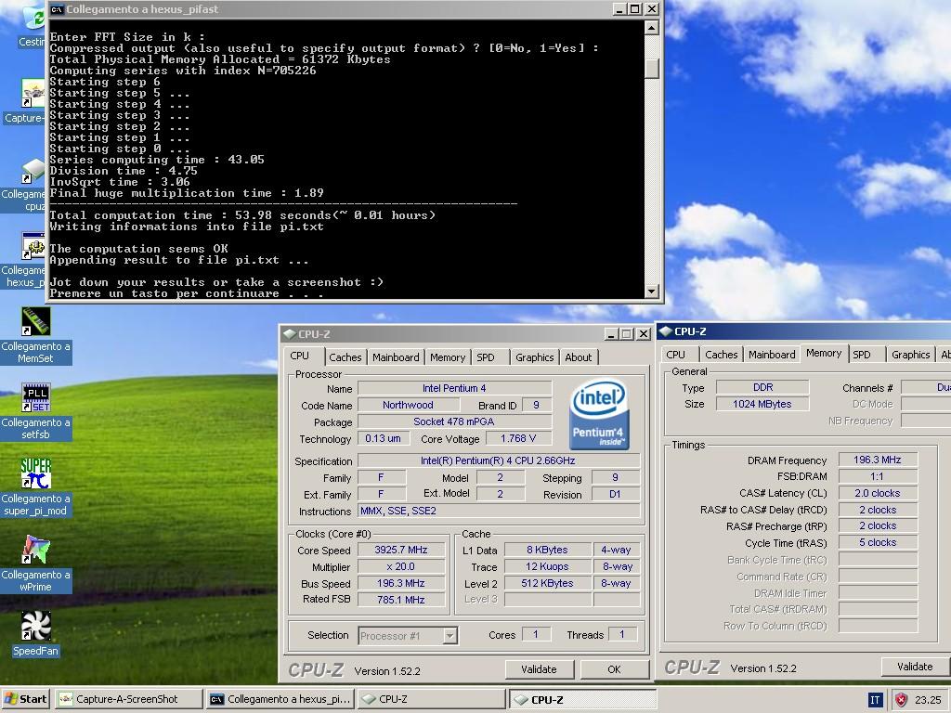
Task: Select the active CPU-Z taskbar button
Action: point(582,699)
